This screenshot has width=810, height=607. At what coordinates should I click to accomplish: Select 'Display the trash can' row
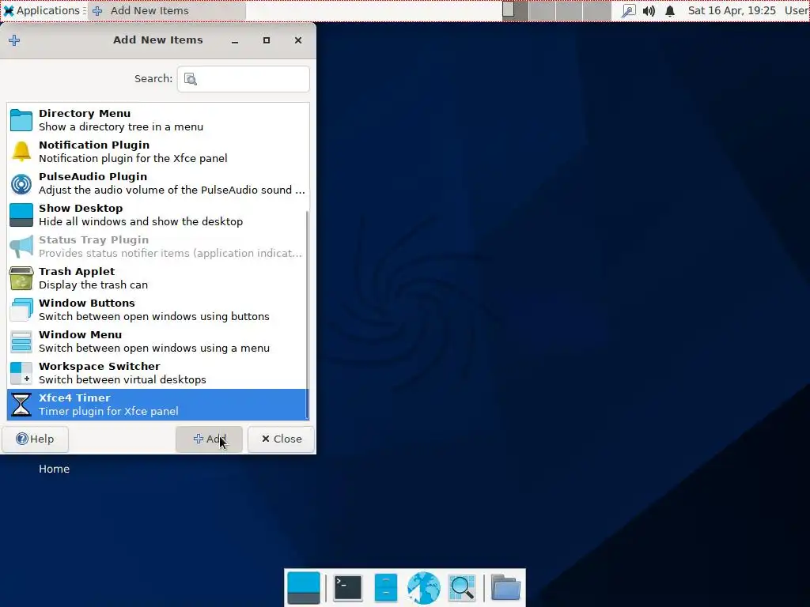click(x=158, y=277)
